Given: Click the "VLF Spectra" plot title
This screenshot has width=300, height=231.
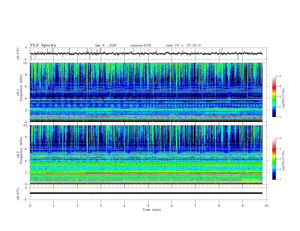Looking at the screenshot, I should (43, 45).
